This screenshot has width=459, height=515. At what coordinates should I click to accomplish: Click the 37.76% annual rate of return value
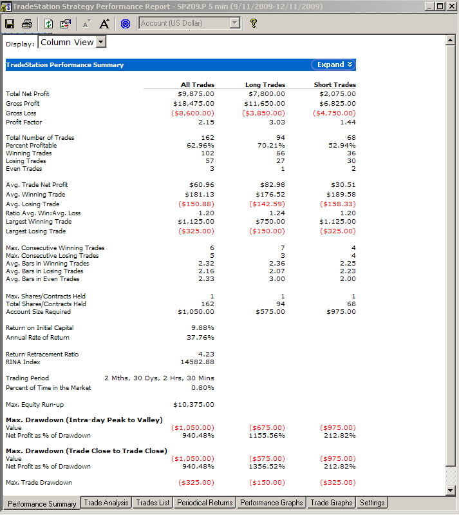tap(200, 338)
